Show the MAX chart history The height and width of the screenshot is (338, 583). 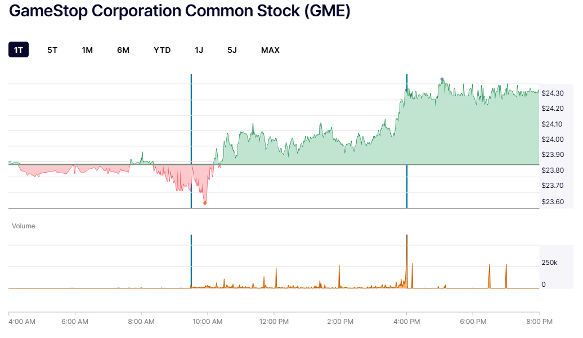click(x=270, y=49)
